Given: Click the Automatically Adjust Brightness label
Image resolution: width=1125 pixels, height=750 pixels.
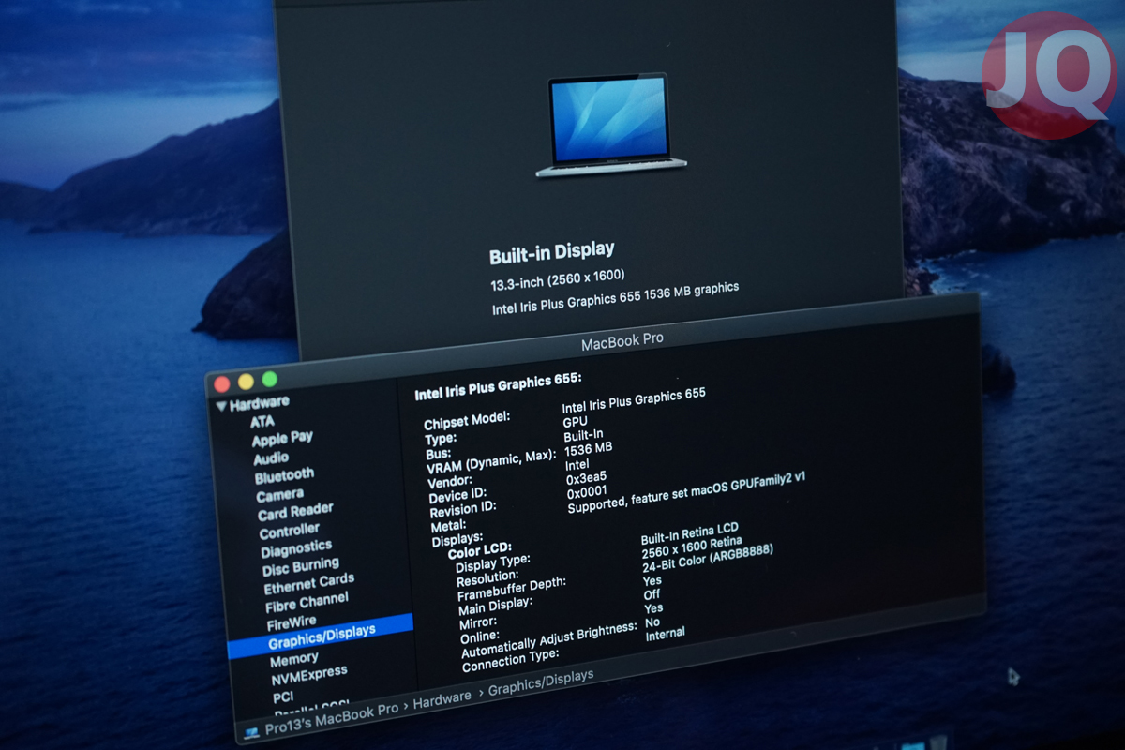Looking at the screenshot, I should click(548, 639).
